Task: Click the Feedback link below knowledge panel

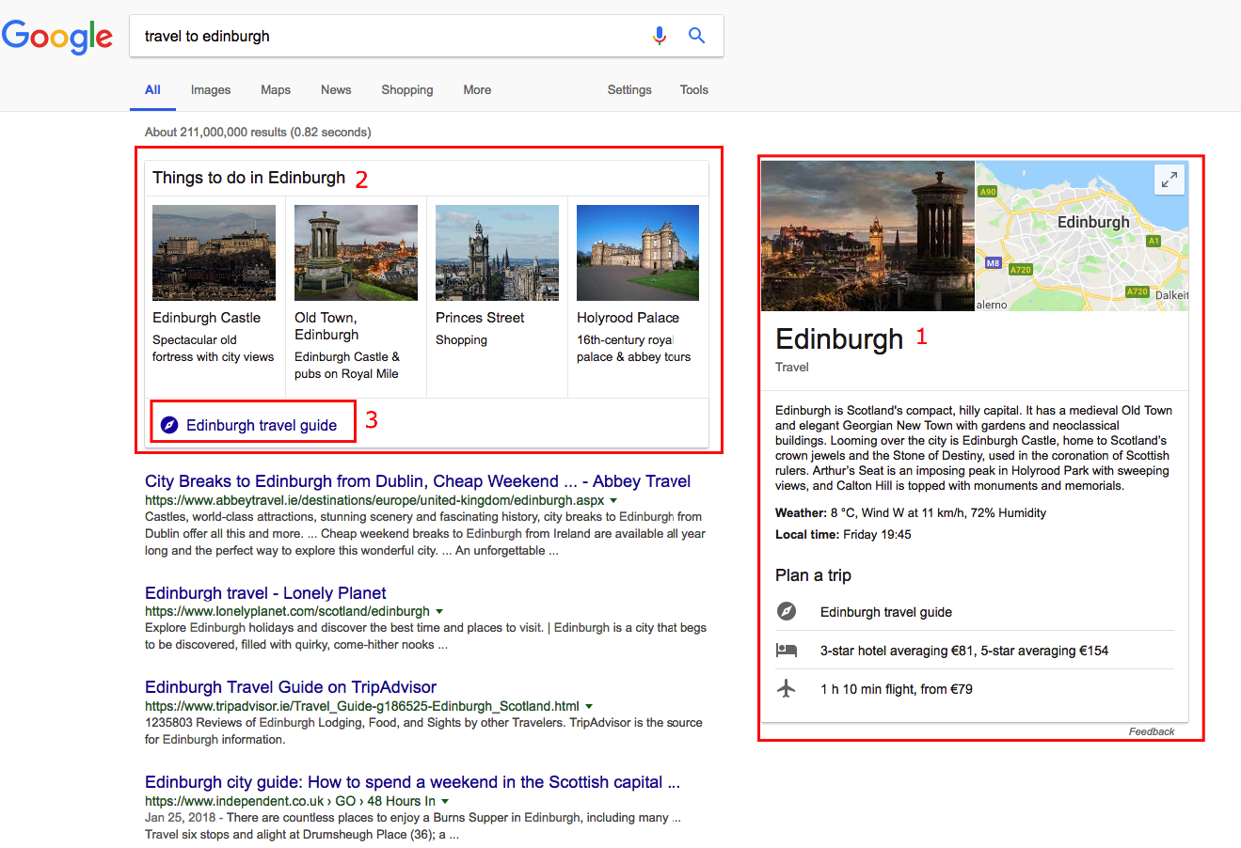Action: point(1152,731)
